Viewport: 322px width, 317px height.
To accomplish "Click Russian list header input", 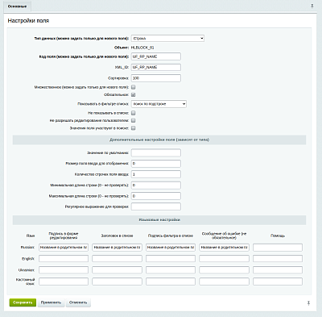I will 117,248.
